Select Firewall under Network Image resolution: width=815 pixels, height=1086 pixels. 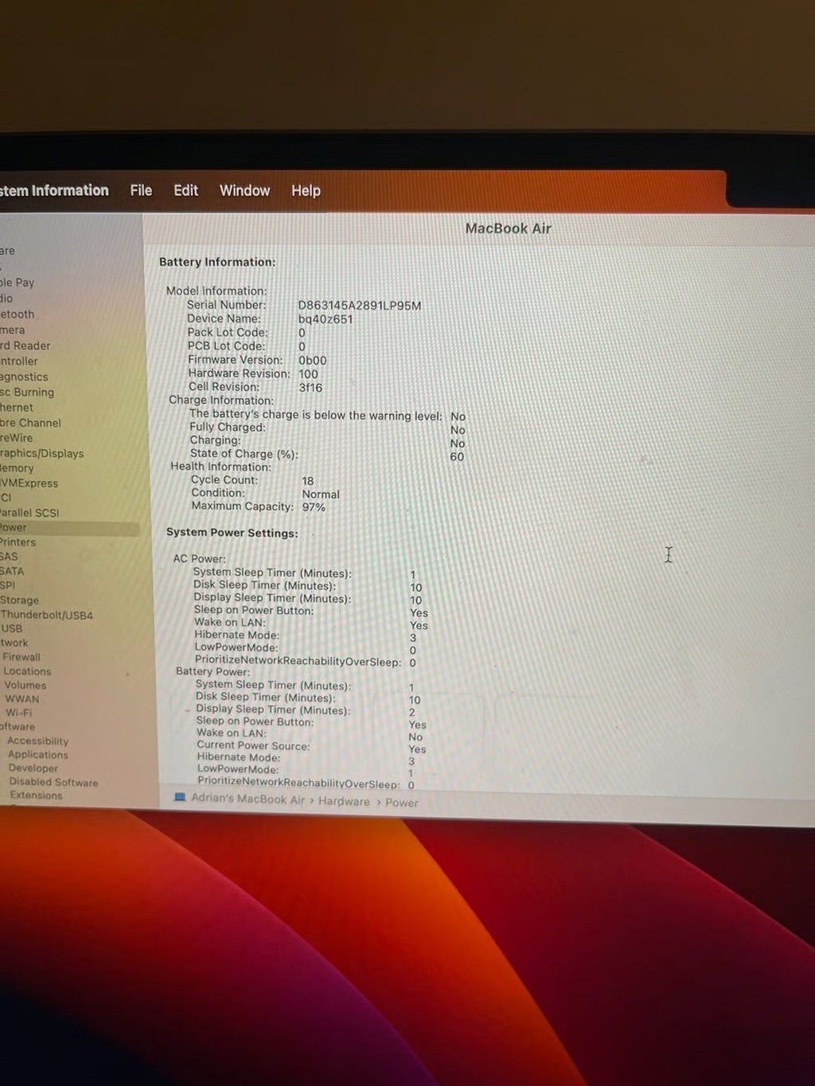pyautogui.click(x=21, y=657)
